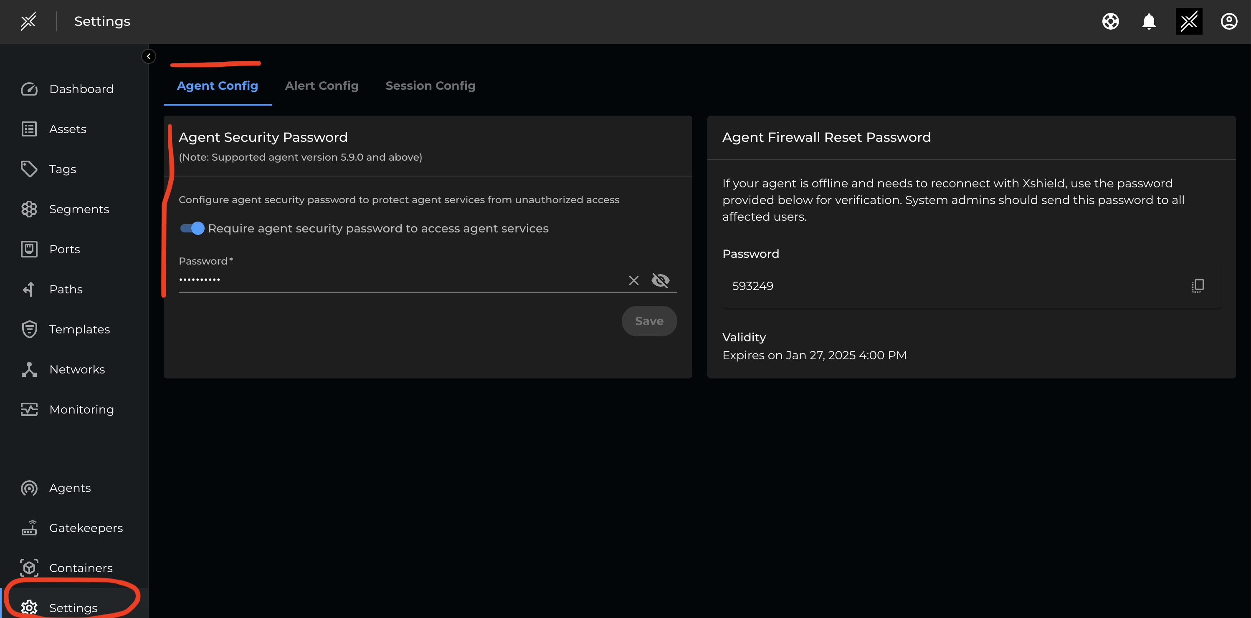Save the agent security password

tap(649, 320)
